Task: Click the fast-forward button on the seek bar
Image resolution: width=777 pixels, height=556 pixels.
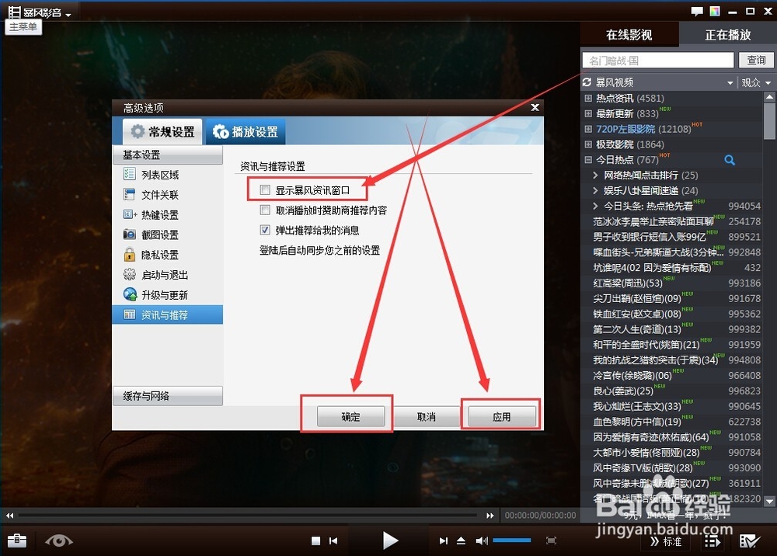Action: pyautogui.click(x=490, y=516)
